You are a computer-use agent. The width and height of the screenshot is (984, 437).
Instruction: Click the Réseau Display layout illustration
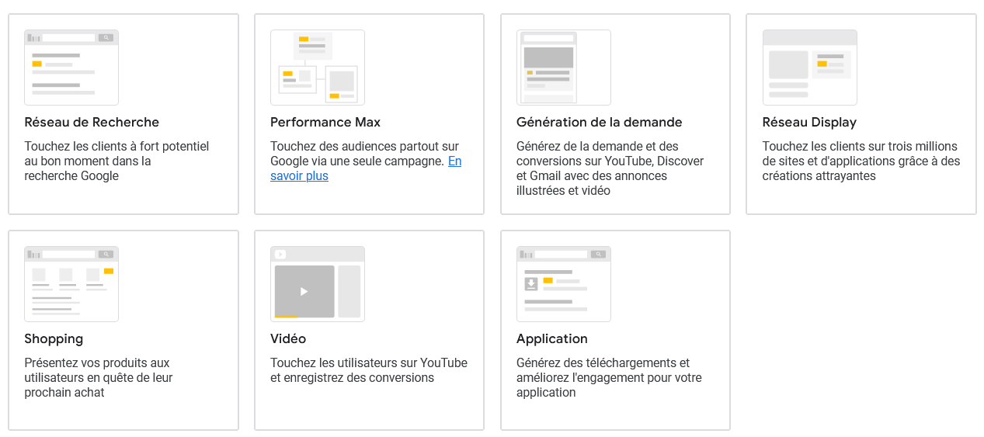click(809, 68)
